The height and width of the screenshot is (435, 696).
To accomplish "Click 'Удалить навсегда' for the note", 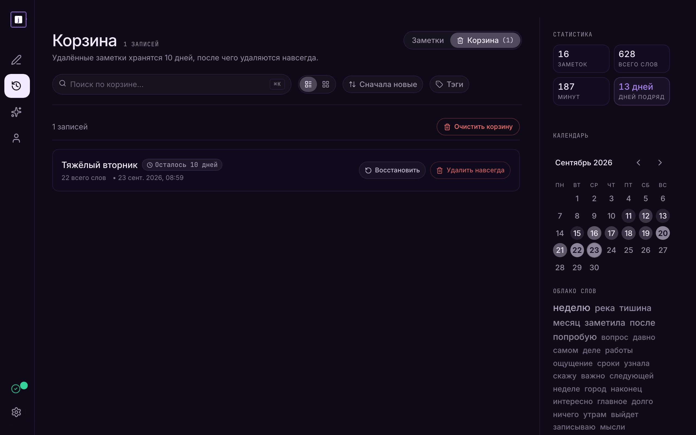I will tap(470, 170).
